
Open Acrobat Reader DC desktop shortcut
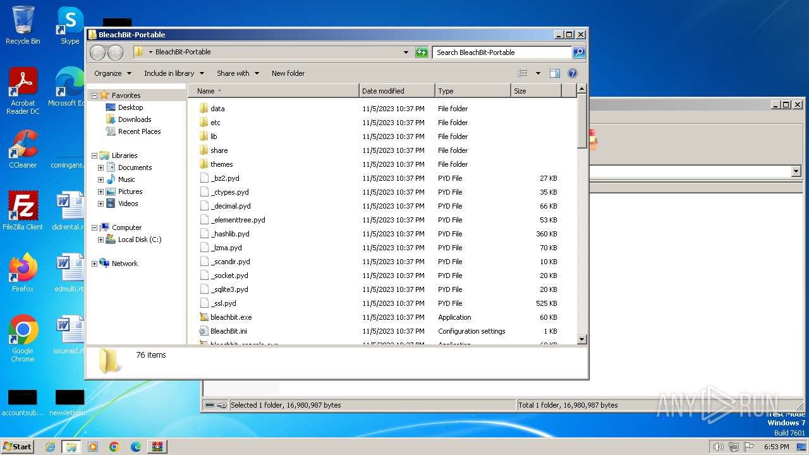coord(23,91)
